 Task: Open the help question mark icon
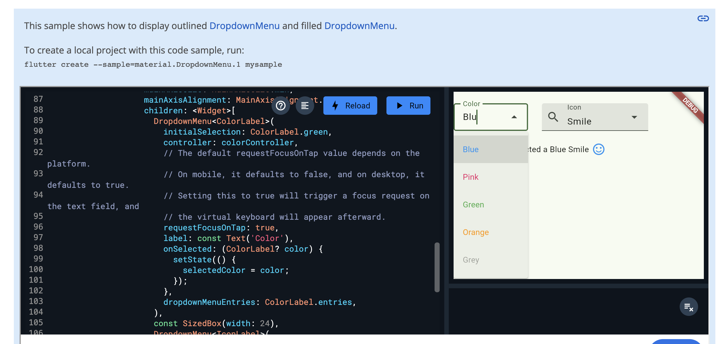point(280,106)
